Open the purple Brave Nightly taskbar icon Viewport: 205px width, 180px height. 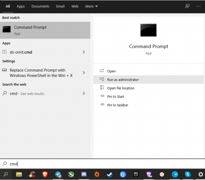pyautogui.click(x=149, y=174)
